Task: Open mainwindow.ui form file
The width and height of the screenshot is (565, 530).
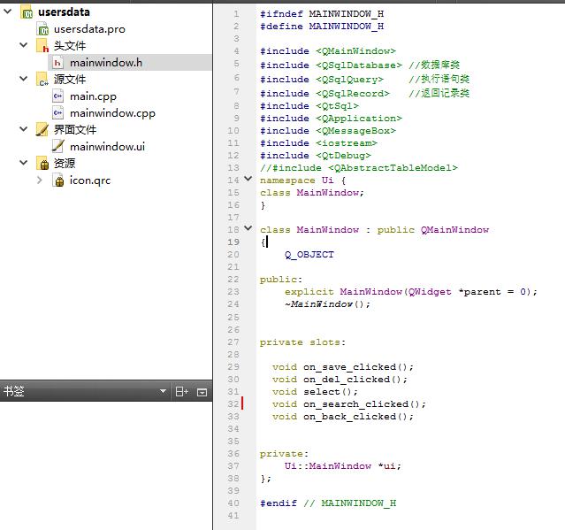Action: tap(107, 147)
